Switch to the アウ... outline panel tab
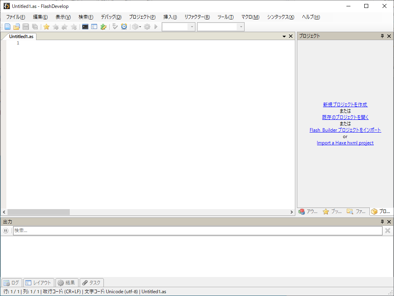 click(308, 211)
